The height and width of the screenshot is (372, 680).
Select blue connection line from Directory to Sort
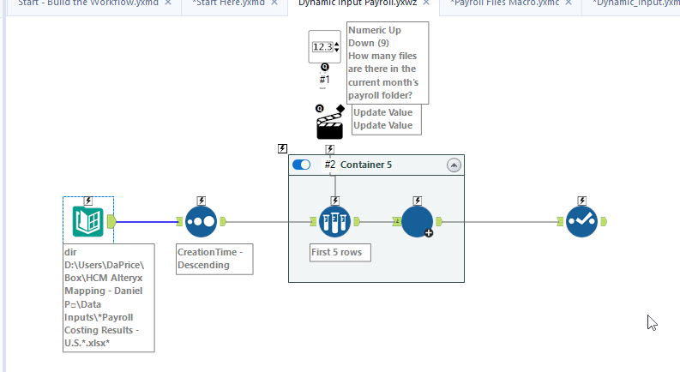pos(147,221)
